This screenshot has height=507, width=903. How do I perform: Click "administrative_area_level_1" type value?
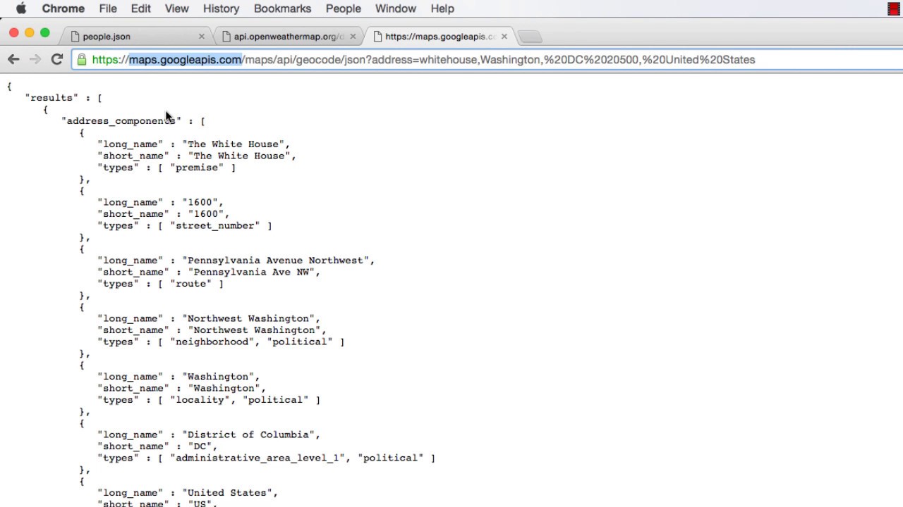pos(257,458)
